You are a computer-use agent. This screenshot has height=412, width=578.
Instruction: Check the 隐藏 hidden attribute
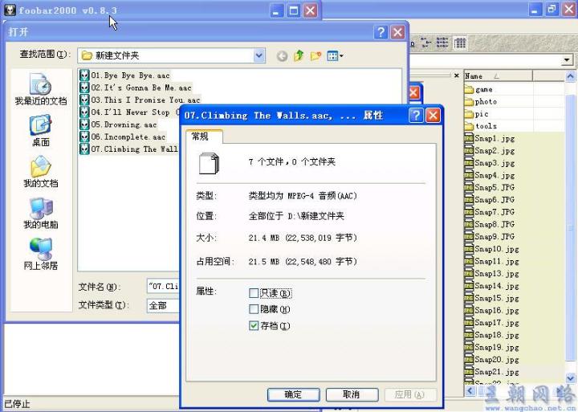[x=254, y=309]
